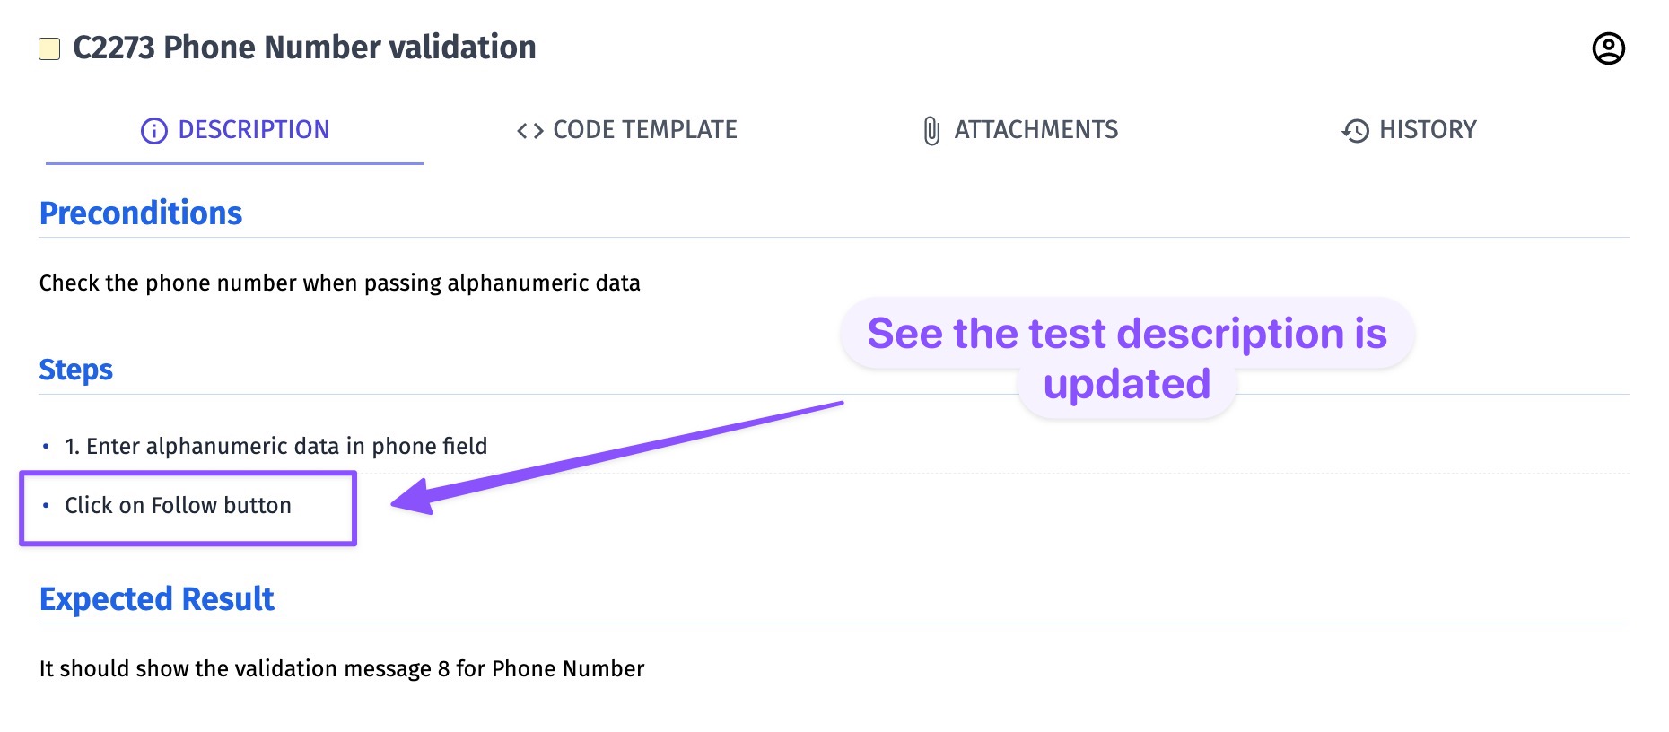Click the Expected Result heading

pyautogui.click(x=157, y=599)
